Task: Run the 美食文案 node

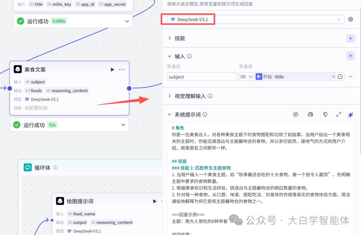Action: 112,69
